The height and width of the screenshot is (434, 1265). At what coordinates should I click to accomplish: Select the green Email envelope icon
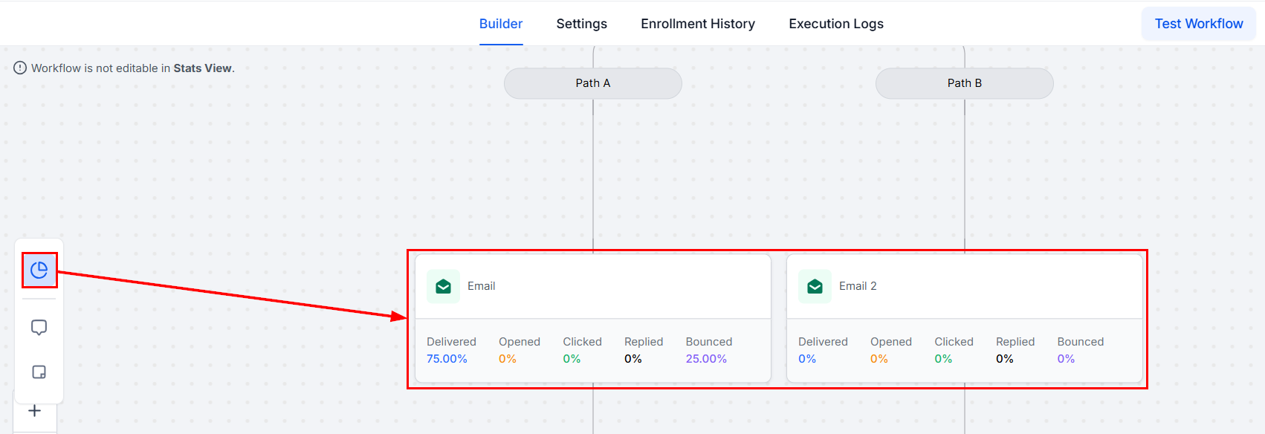444,286
